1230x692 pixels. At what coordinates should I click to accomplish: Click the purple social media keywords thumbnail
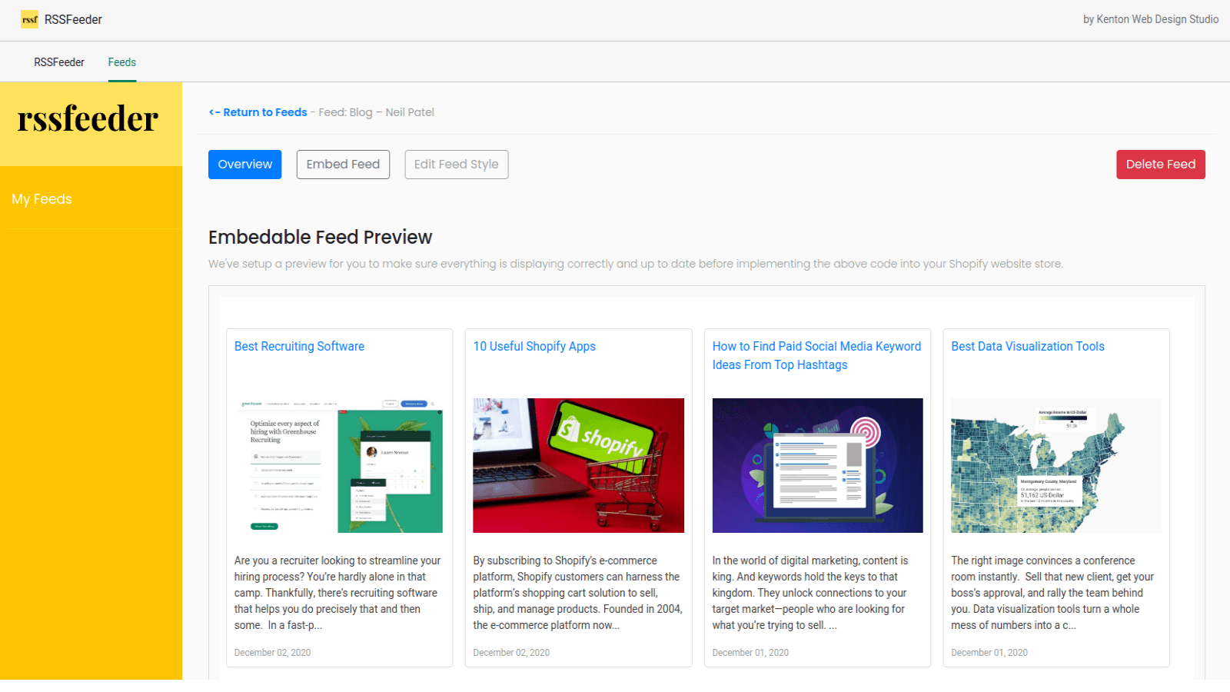(817, 465)
